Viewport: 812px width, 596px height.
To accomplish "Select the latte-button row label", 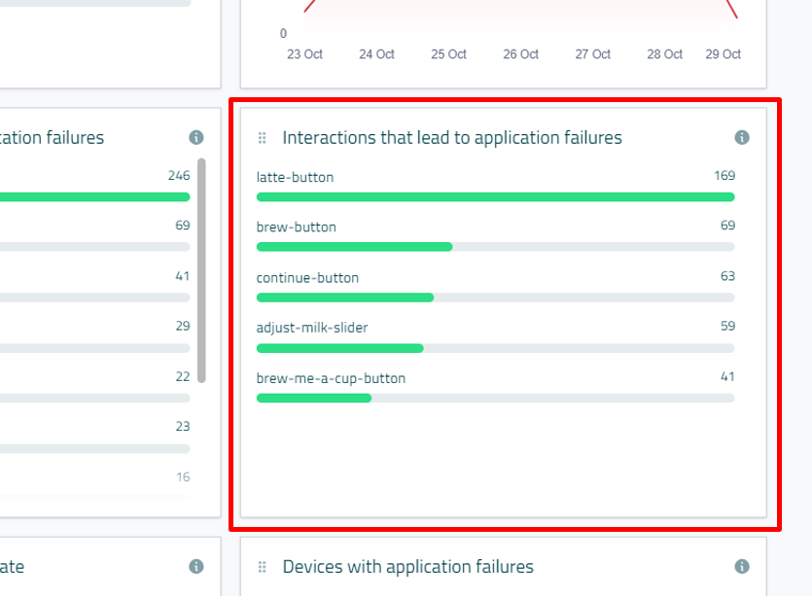I will tap(295, 177).
